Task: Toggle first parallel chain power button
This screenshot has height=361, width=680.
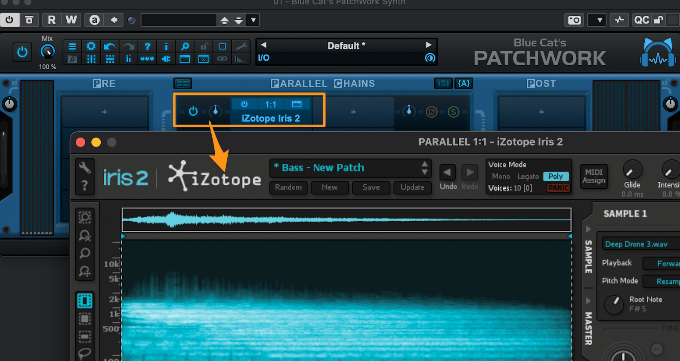Action: [193, 111]
